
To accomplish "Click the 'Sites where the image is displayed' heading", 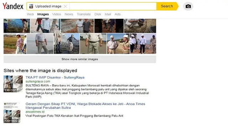I will [x=40, y=71].
